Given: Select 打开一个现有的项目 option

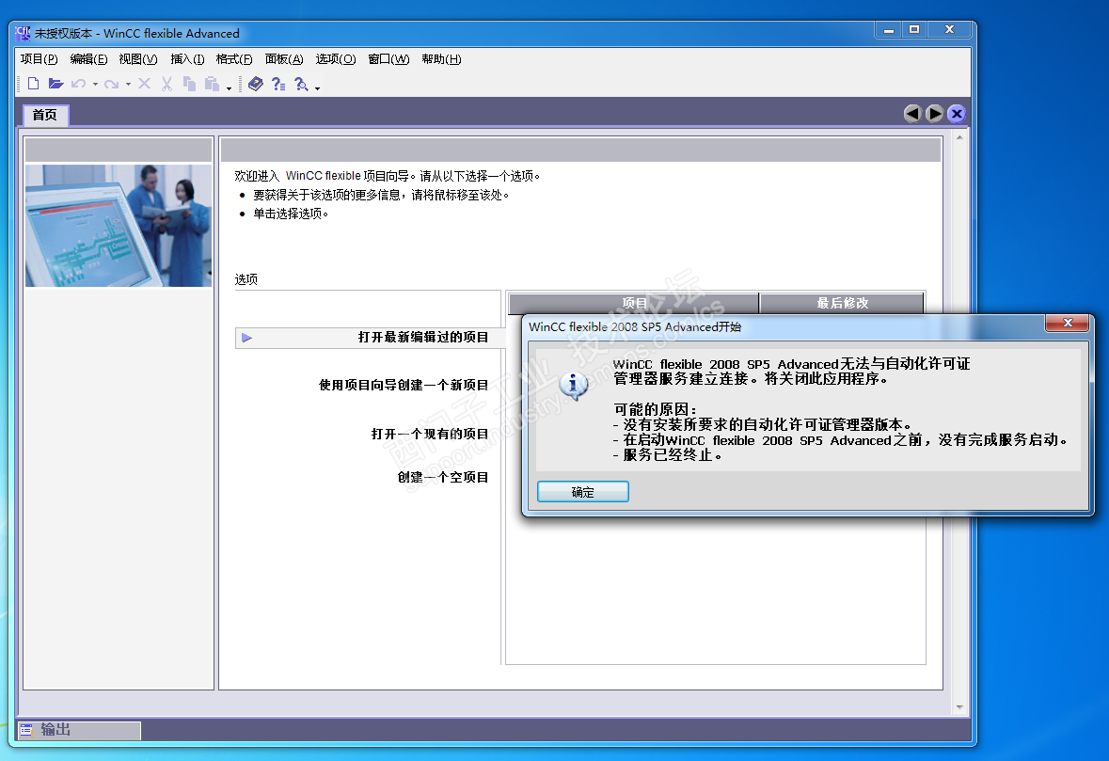Looking at the screenshot, I should 429,434.
